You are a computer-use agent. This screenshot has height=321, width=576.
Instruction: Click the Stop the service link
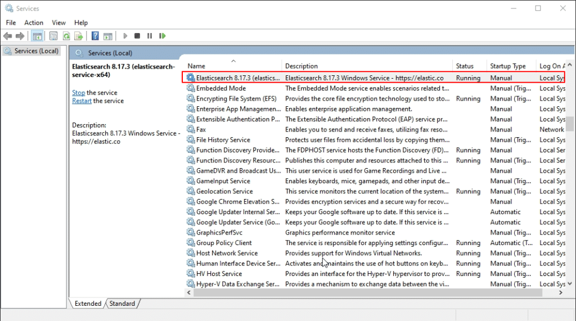pos(79,93)
